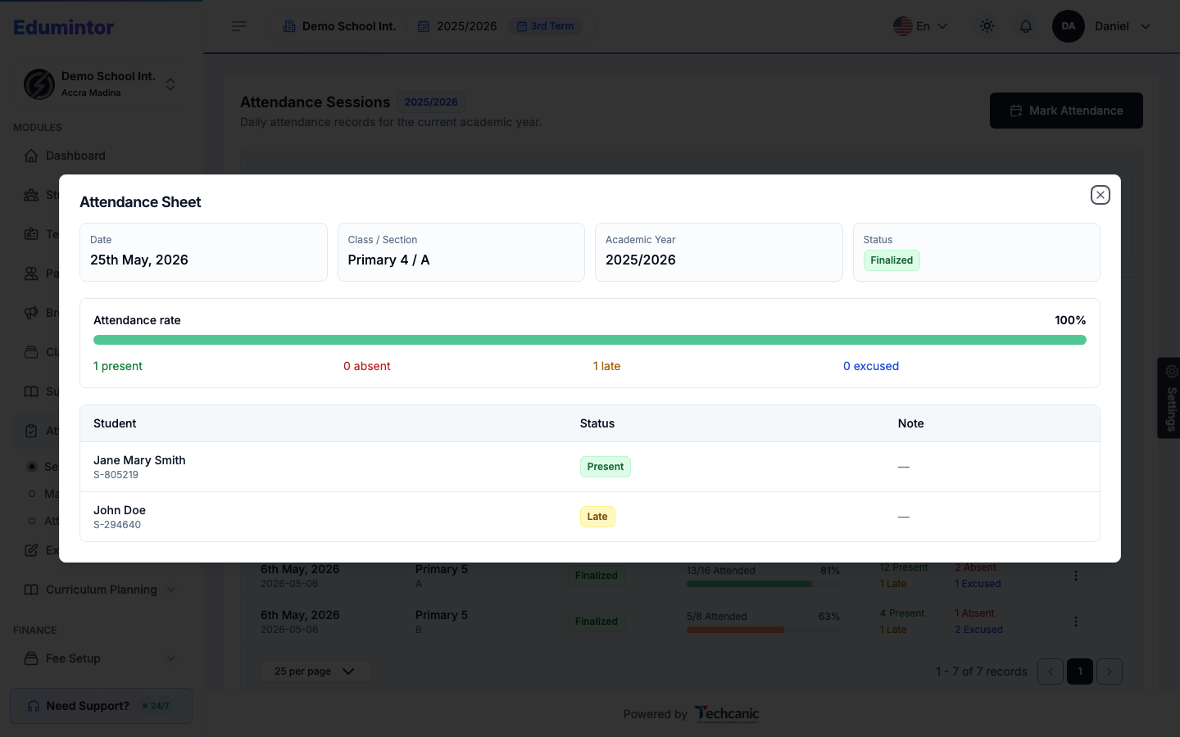This screenshot has height=737, width=1180.
Task: Click the student ID S-805219
Action: click(116, 475)
